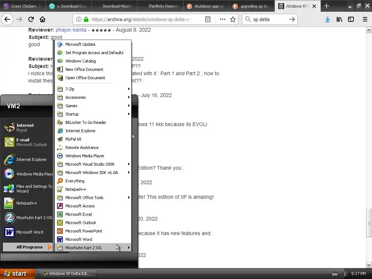Open the browser Downloads arrow
The image size is (372, 279).
(x=328, y=20)
